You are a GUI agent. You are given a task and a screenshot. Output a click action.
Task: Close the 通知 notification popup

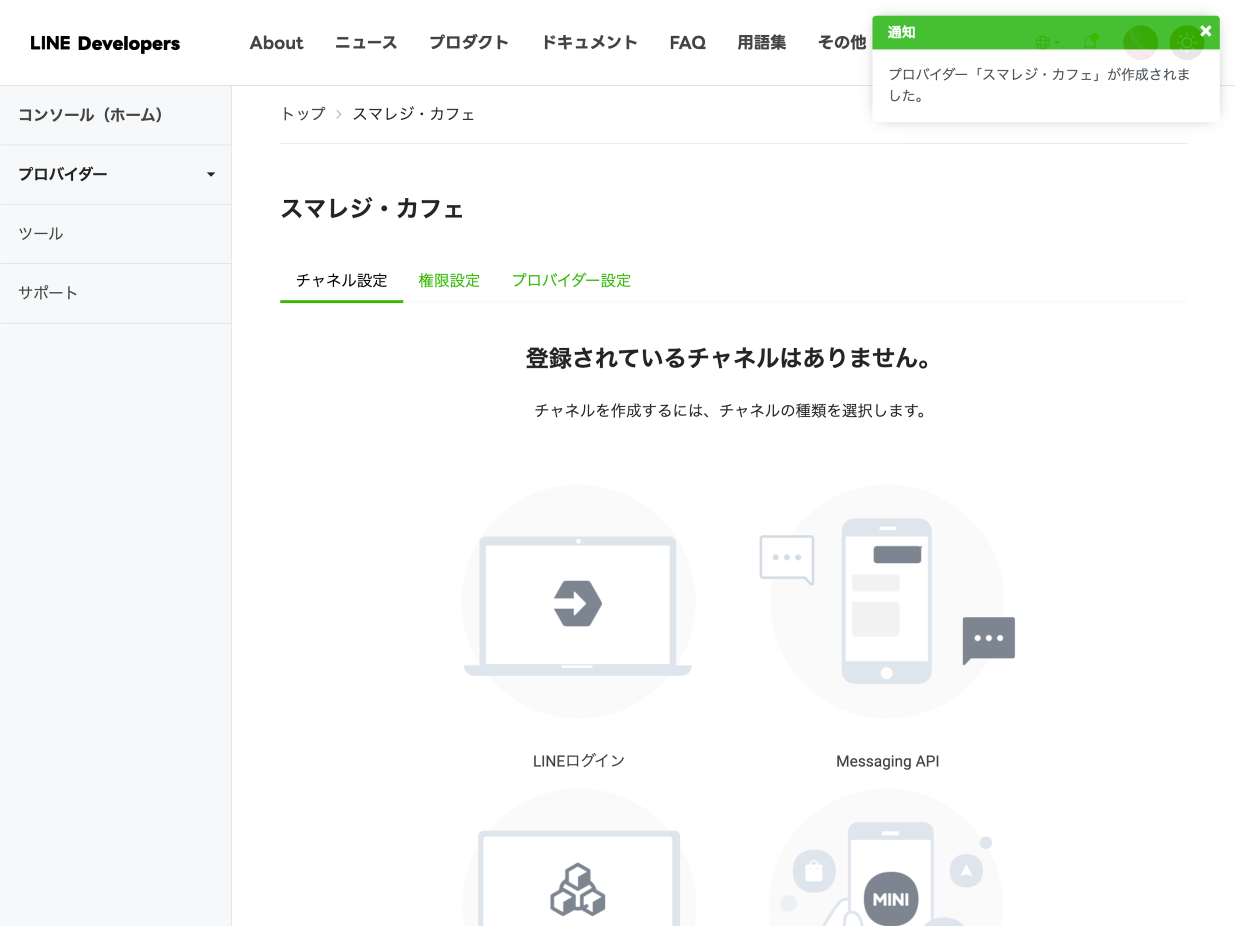(1206, 31)
